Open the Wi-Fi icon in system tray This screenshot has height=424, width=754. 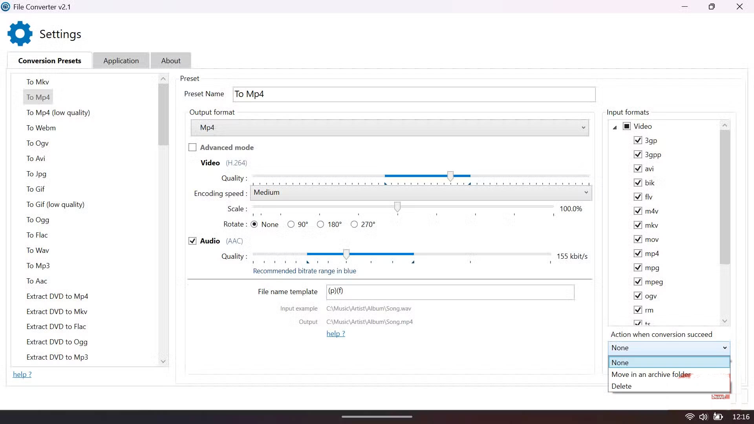pos(690,417)
